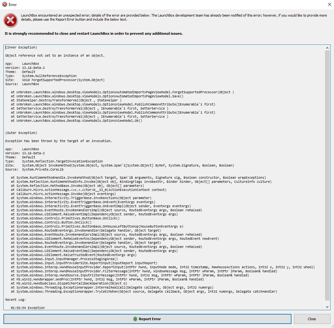The height and width of the screenshot is (328, 334).
Task: Click the "ExceptionWrapper.TryCatchWhen" stack line
Action: pyautogui.click(x=144, y=292)
